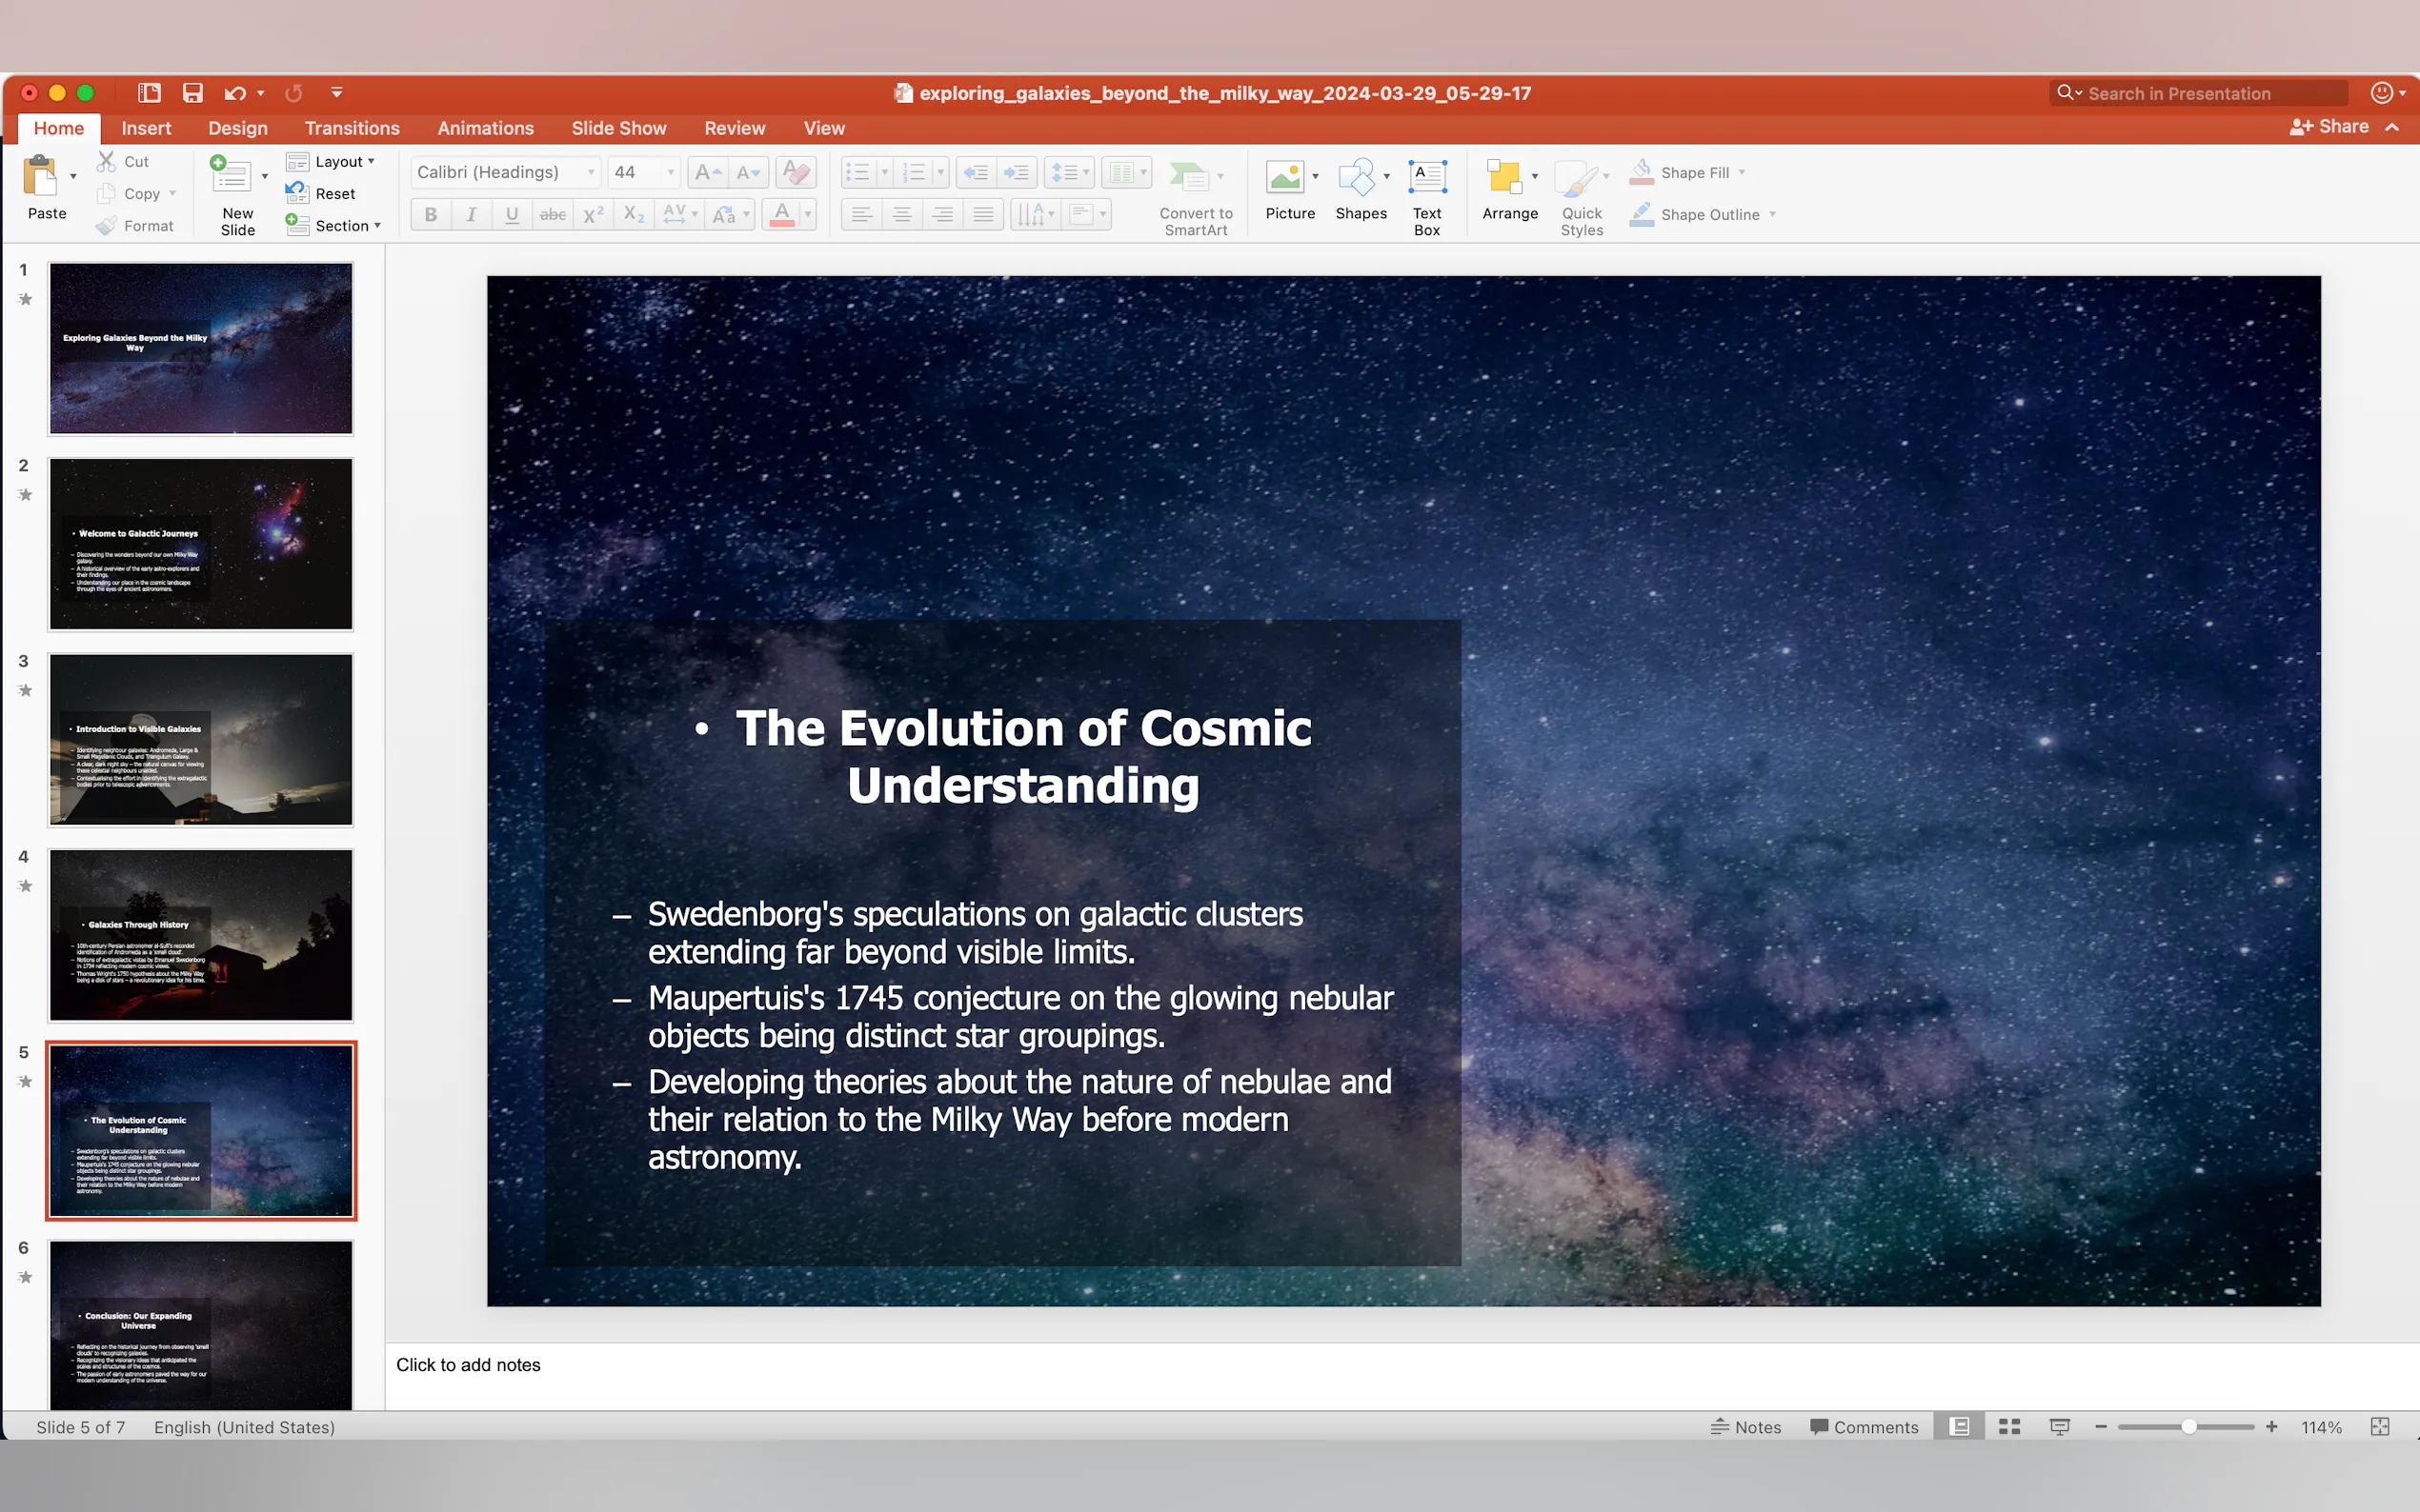Click the Share button
Viewport: 2420px width, 1512px height.
[x=2329, y=126]
